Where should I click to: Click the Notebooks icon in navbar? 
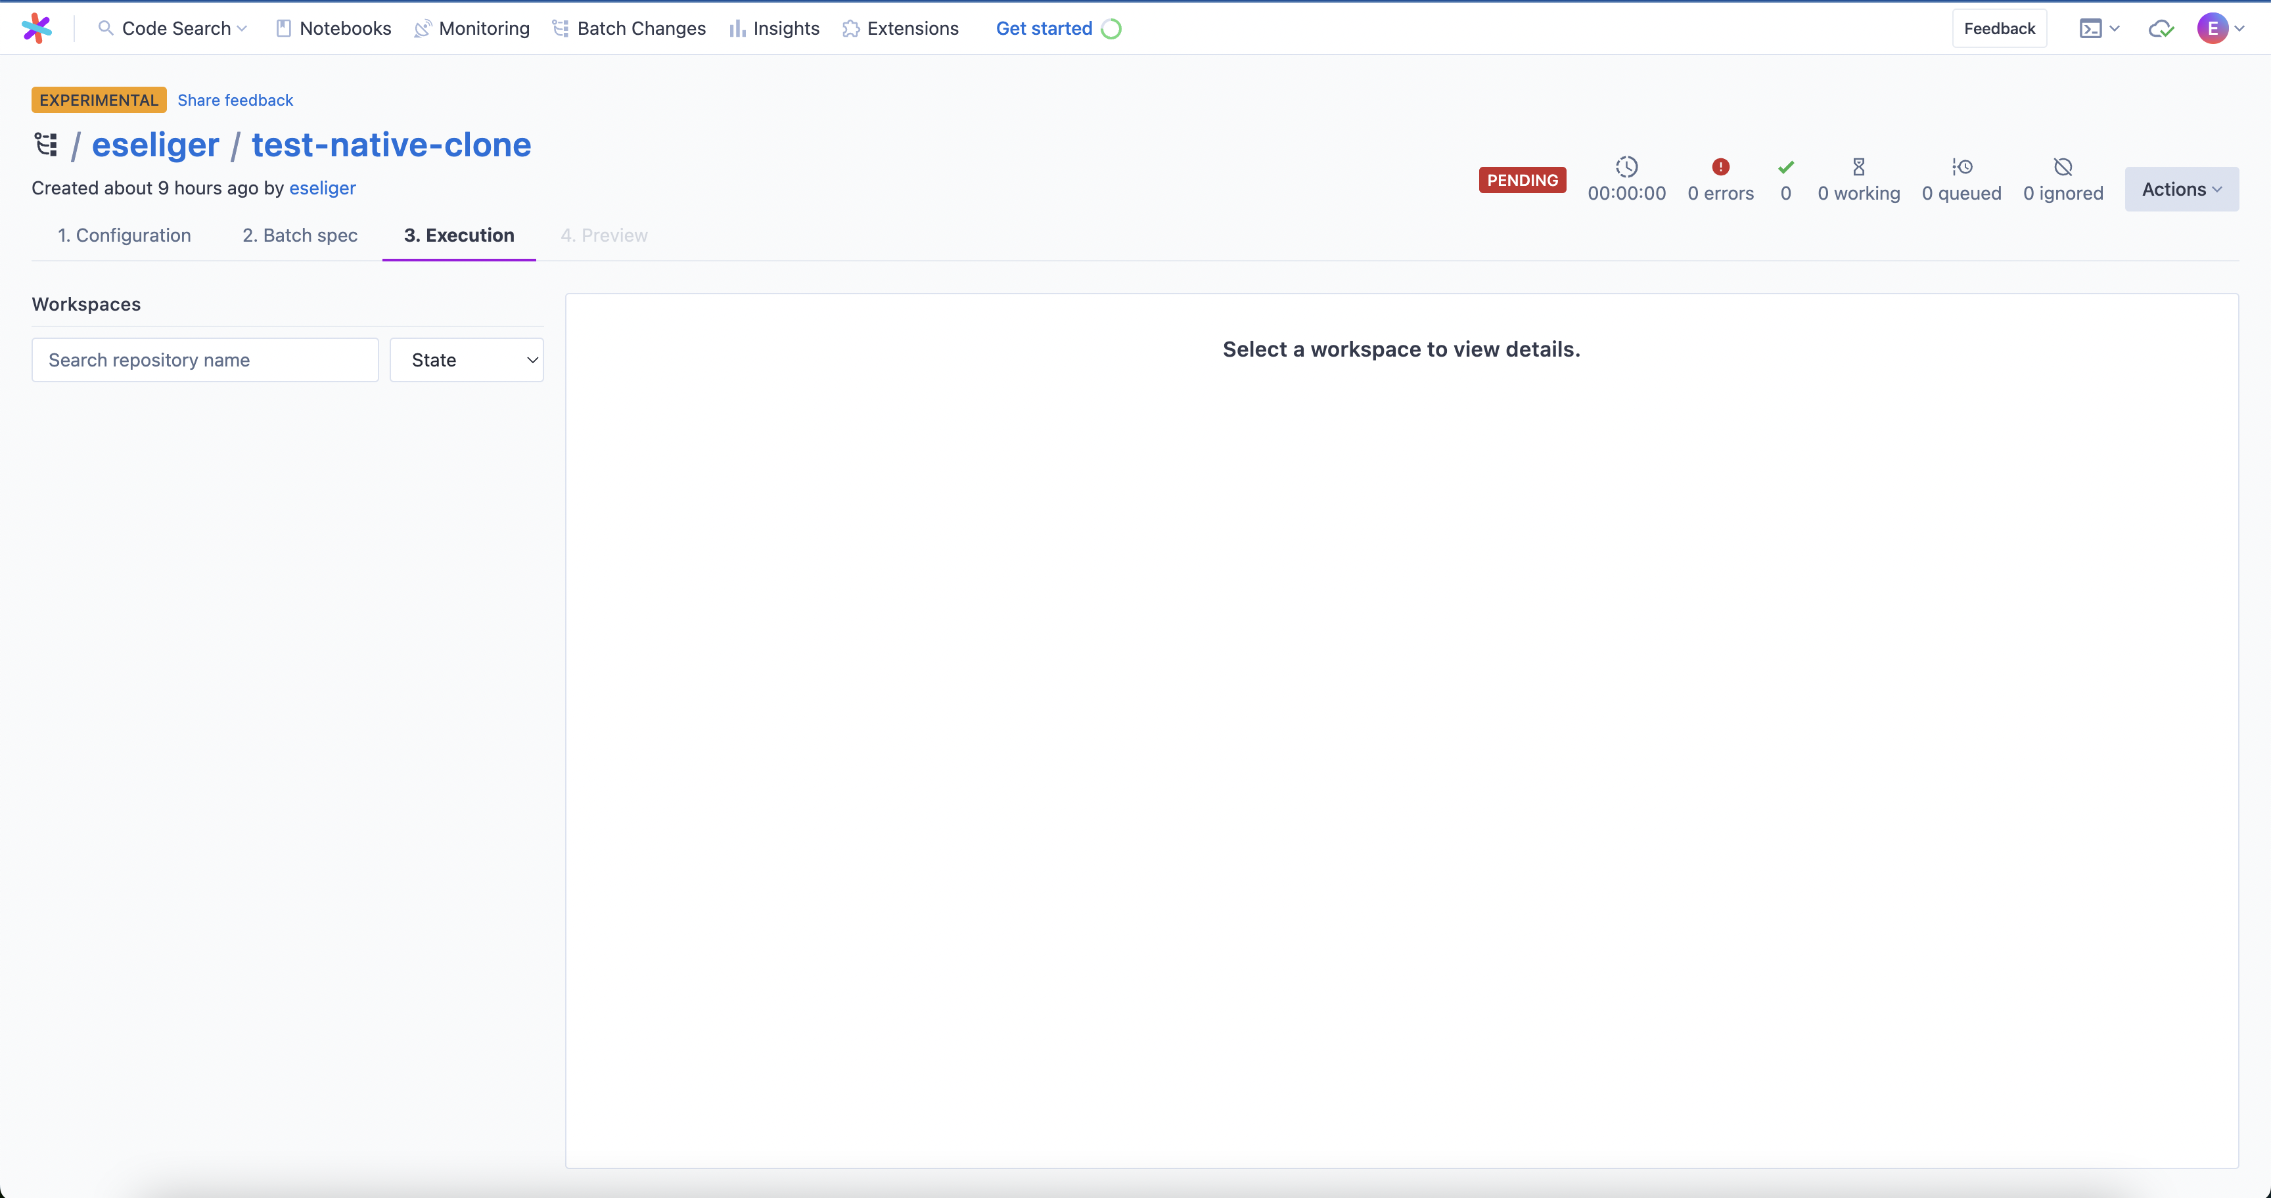pyautogui.click(x=283, y=28)
